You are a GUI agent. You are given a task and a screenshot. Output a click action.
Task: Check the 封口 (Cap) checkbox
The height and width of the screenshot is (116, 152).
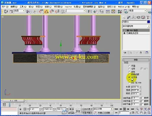(142, 69)
